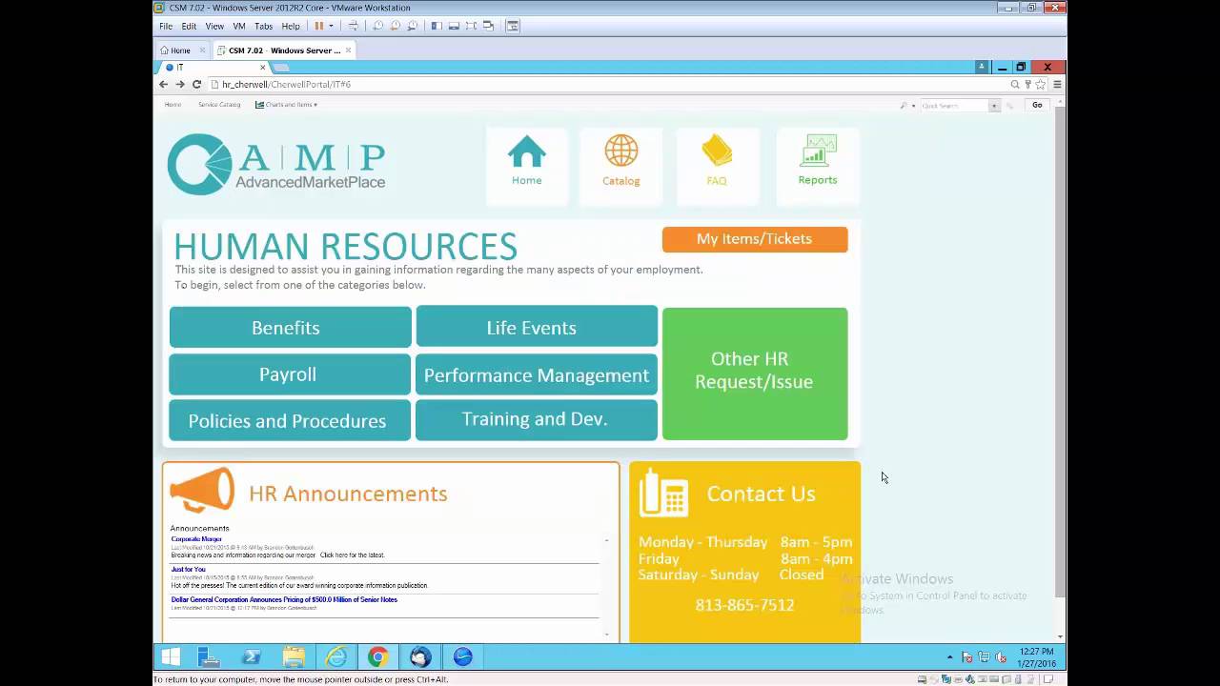
Task: Click the VMware send Ctrl+Alt+Del icon
Action: click(353, 26)
